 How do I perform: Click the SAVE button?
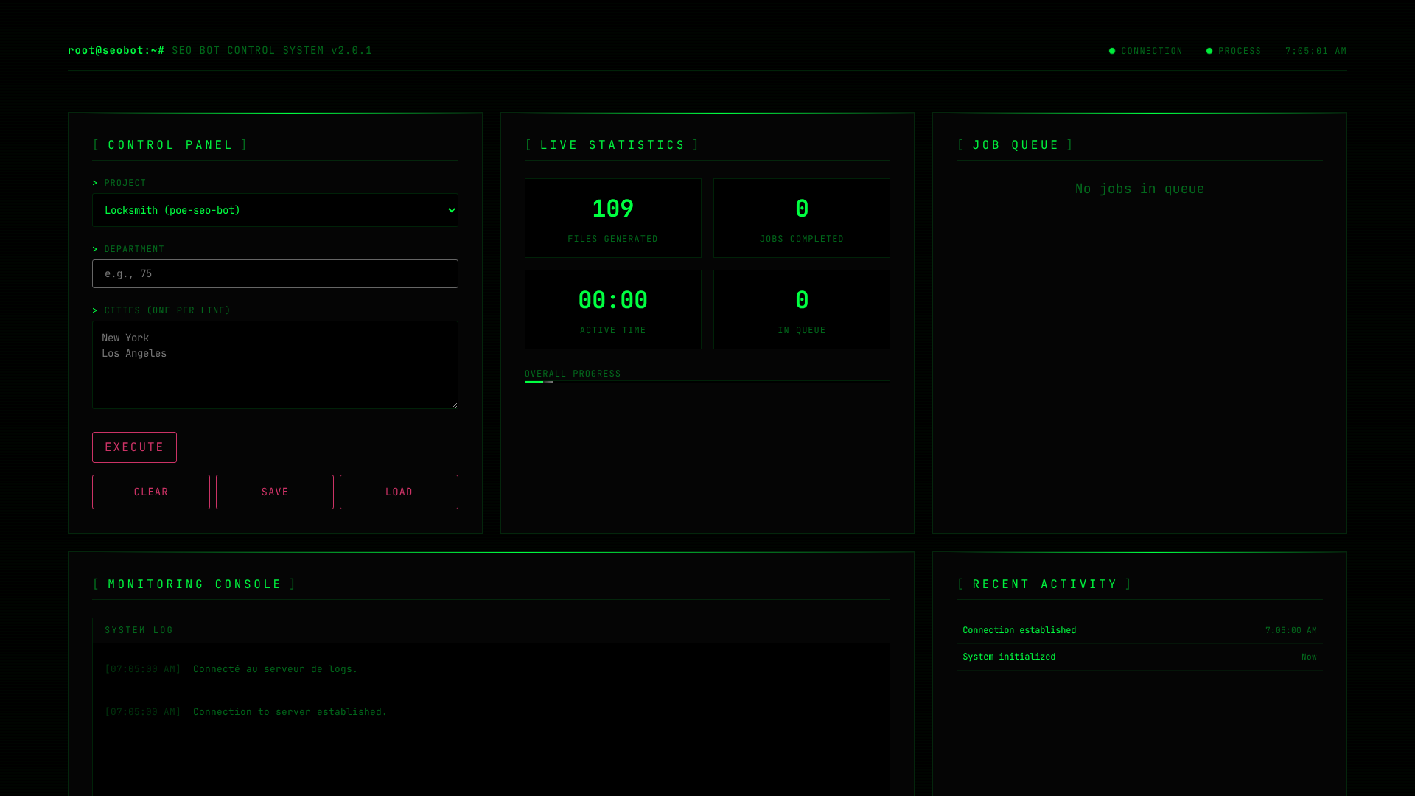pos(274,492)
